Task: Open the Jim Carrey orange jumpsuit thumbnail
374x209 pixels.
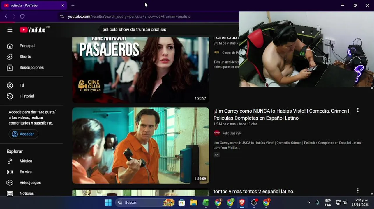Action: click(x=141, y=146)
